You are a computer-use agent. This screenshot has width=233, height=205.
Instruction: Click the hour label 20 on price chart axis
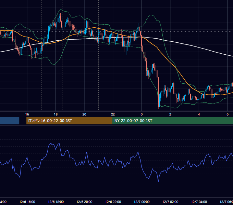click(84, 114)
